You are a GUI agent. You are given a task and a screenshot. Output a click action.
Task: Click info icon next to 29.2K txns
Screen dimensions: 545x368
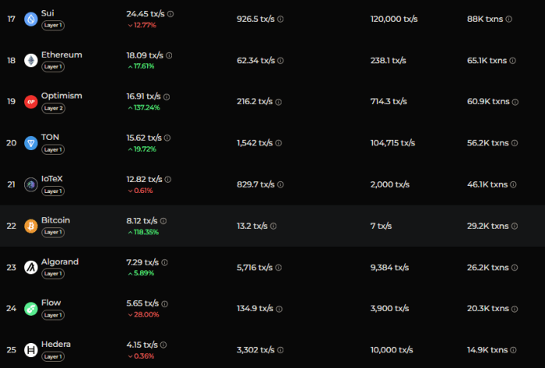point(515,226)
